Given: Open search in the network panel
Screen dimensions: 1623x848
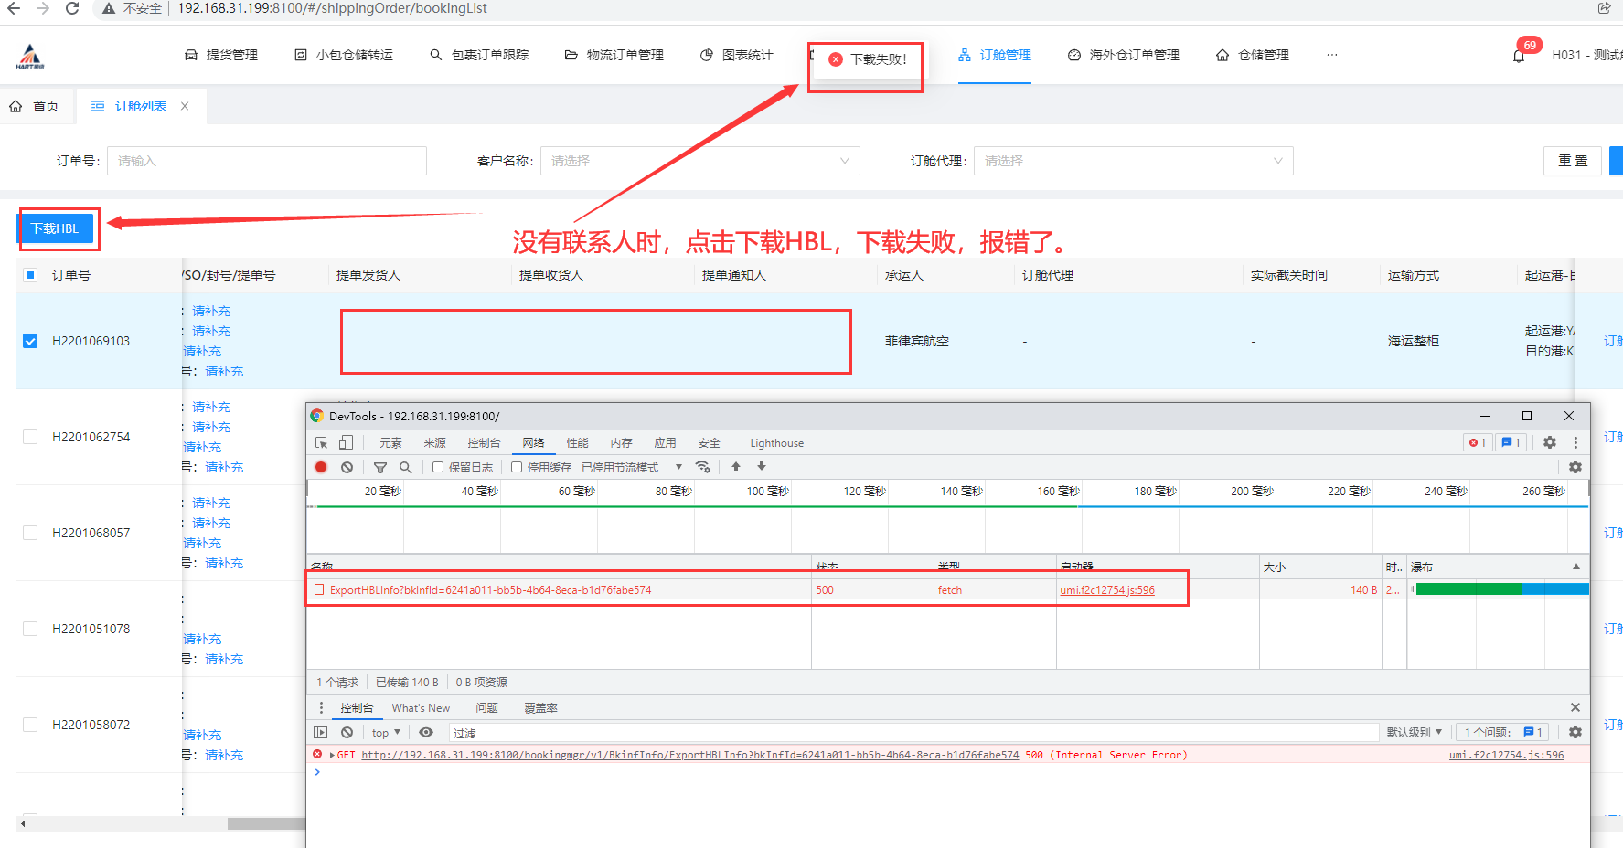Looking at the screenshot, I should click(405, 467).
